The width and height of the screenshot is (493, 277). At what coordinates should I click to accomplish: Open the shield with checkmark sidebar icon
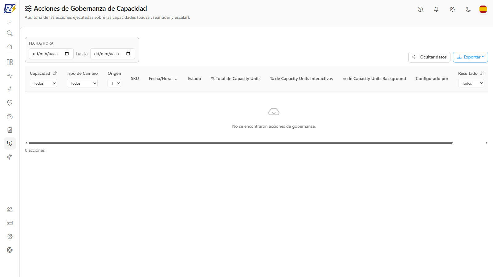point(10,103)
